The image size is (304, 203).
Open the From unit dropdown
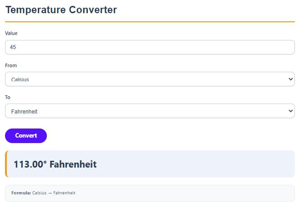150,79
